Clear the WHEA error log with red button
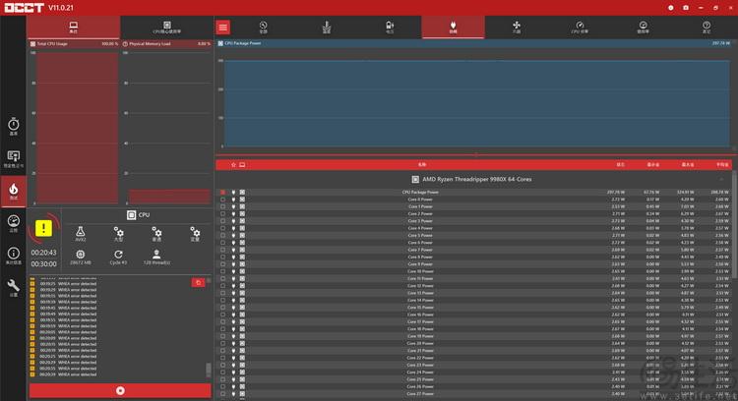 click(x=198, y=282)
